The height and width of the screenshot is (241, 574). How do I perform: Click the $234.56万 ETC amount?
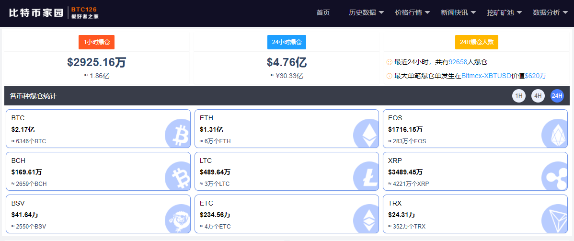click(x=215, y=214)
